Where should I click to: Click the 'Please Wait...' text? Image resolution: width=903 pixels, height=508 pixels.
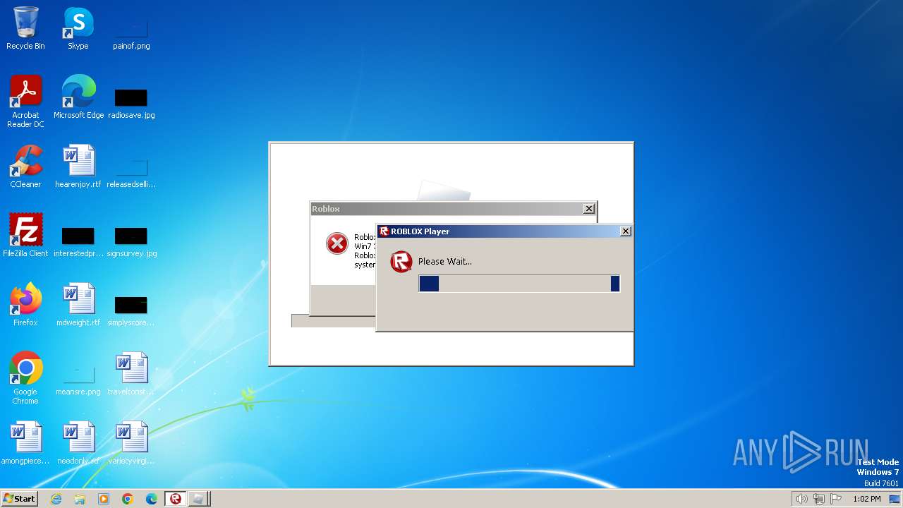point(445,262)
